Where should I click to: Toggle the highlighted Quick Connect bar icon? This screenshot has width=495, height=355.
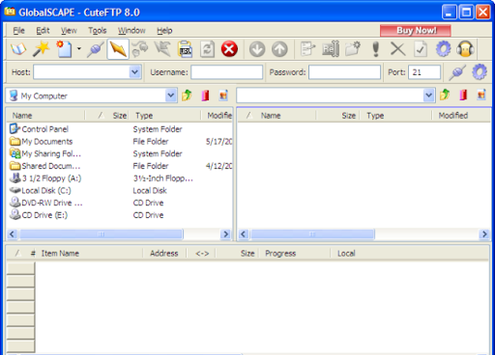pos(118,49)
